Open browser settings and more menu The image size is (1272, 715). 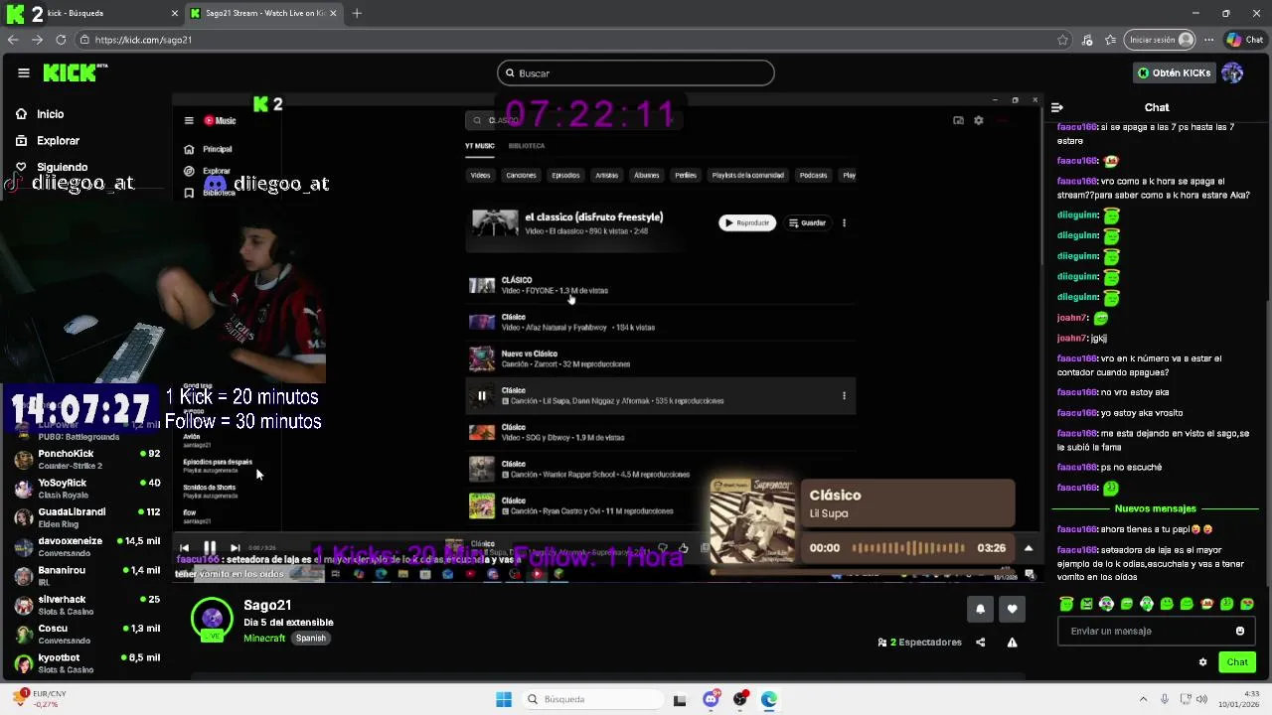point(1210,40)
